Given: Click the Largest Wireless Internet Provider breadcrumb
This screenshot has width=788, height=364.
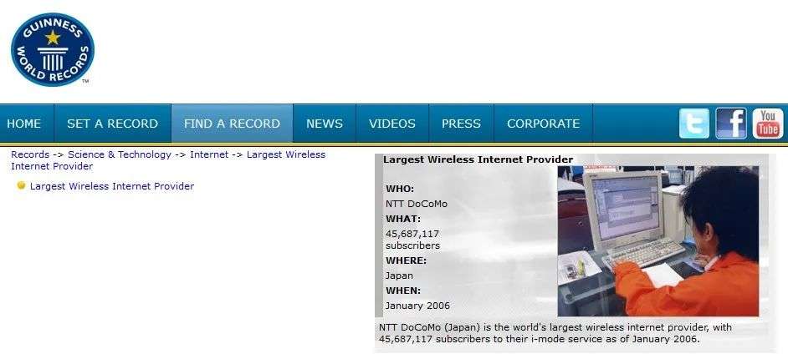Looking at the screenshot, I should pyautogui.click(x=168, y=160).
